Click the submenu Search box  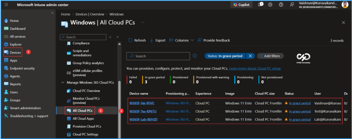(83, 37)
